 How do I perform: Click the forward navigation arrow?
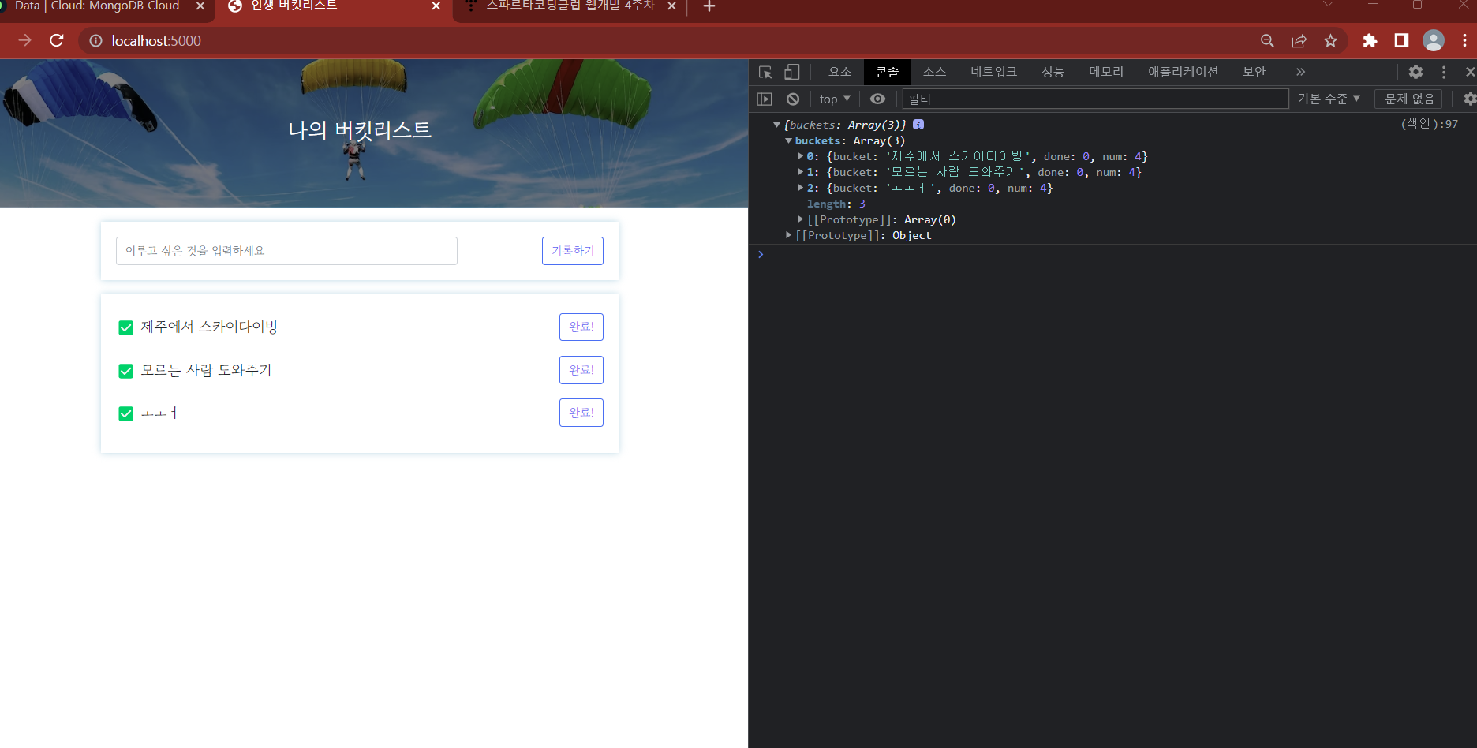click(x=24, y=40)
